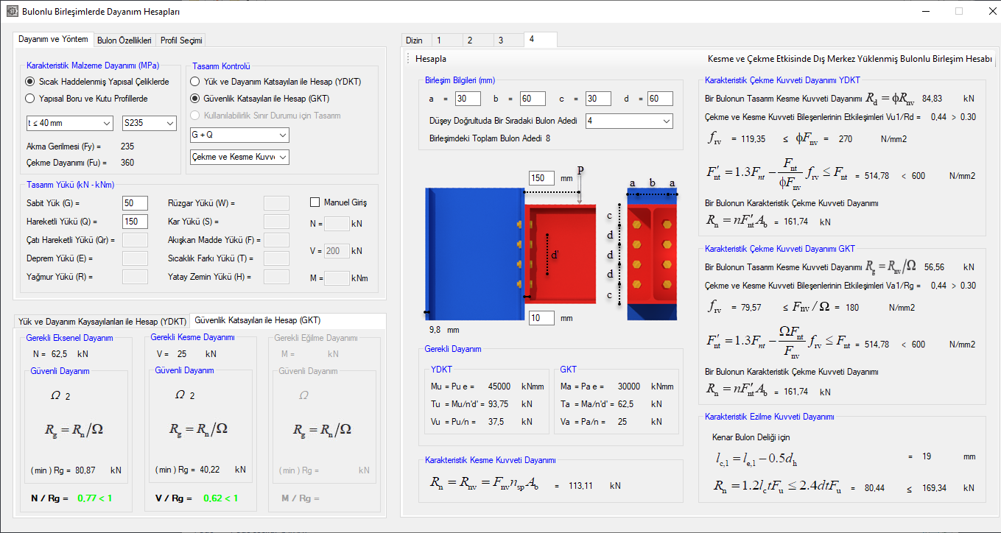The width and height of the screenshot is (1001, 533).
Task: Open the vertical bolt count dropdown showing 4
Action: [629, 121]
